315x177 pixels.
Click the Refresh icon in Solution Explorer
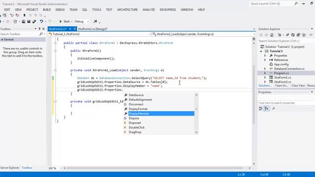tap(293, 35)
